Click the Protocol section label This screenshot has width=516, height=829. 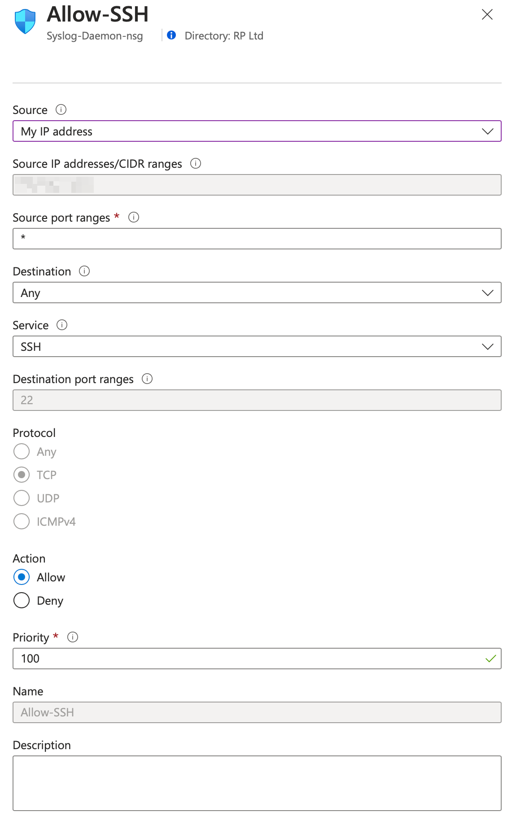[34, 433]
